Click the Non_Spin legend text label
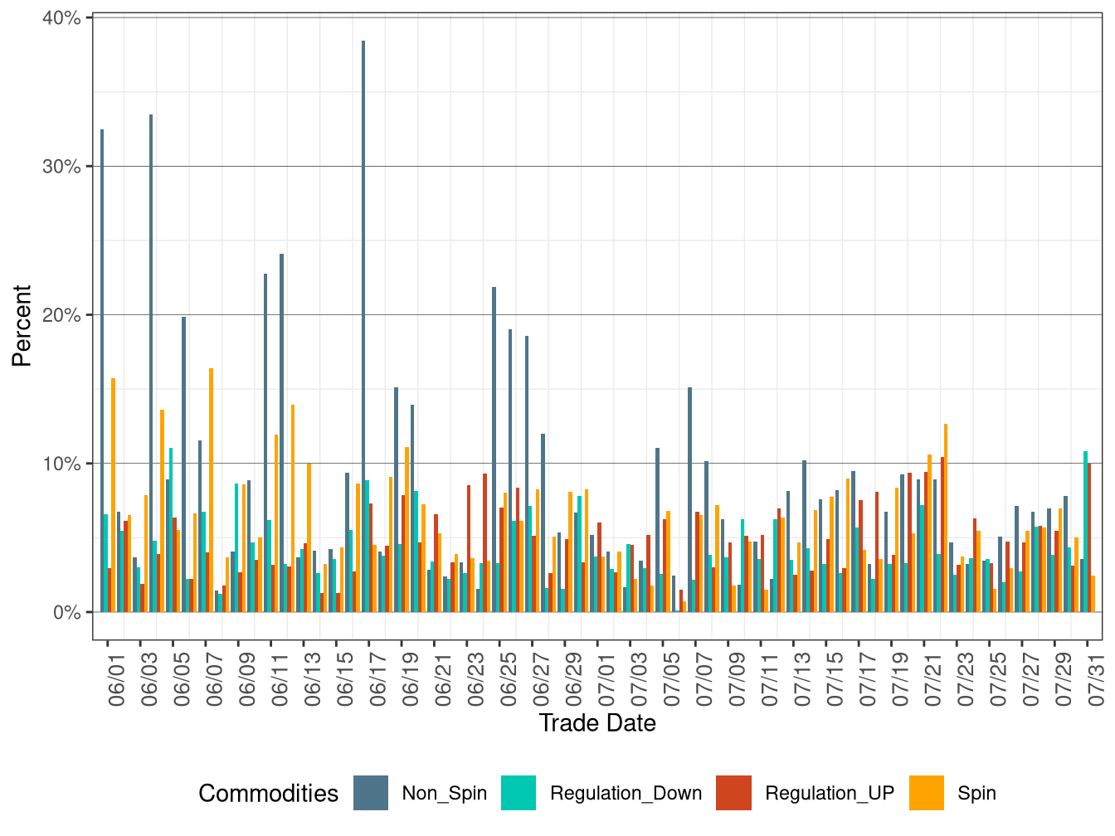 (x=444, y=793)
